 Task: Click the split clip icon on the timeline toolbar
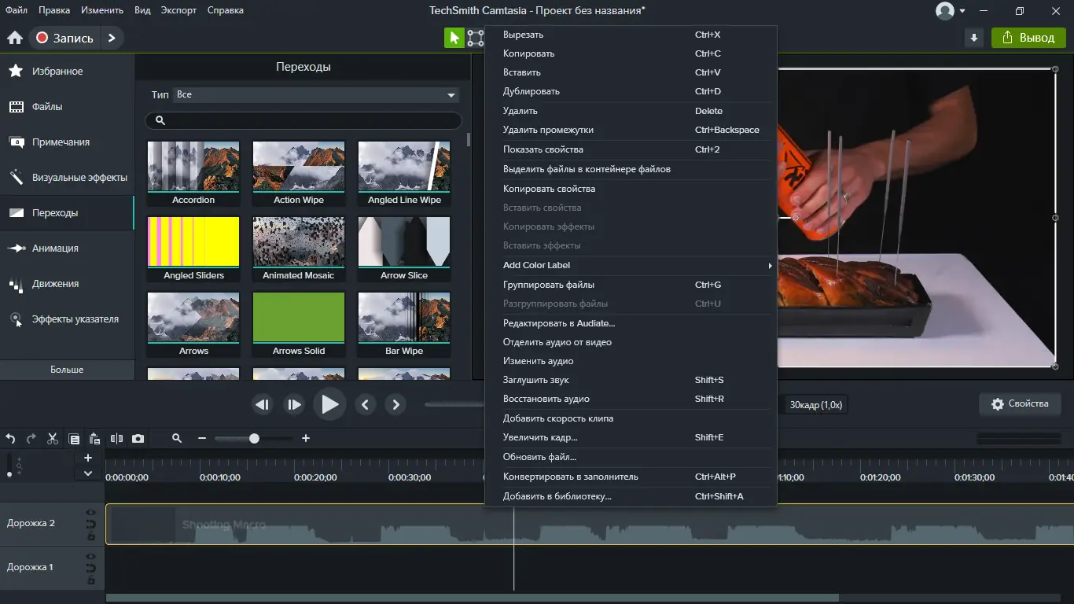(x=116, y=439)
